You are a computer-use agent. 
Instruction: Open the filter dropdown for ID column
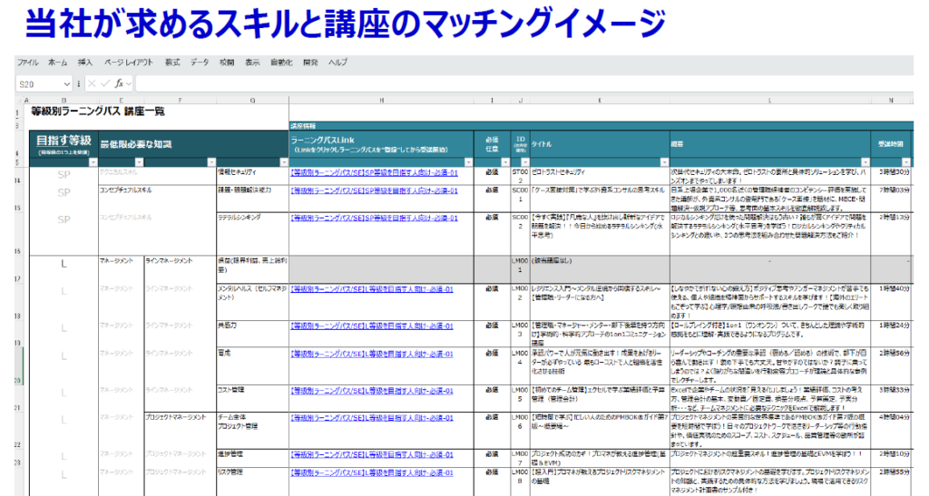pos(524,162)
